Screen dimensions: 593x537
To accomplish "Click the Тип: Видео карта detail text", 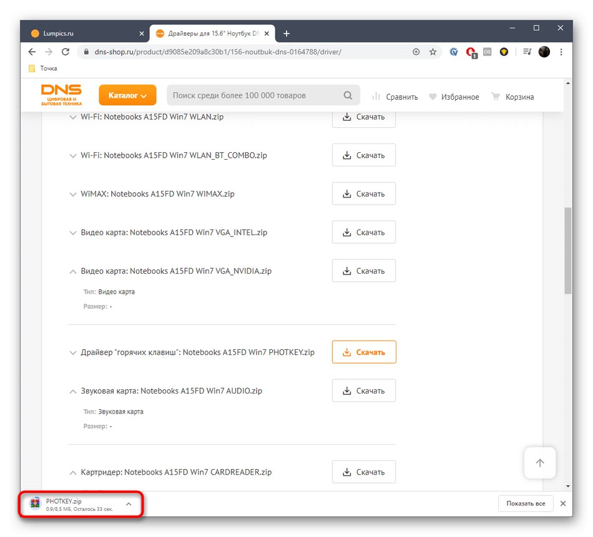I will coord(109,292).
